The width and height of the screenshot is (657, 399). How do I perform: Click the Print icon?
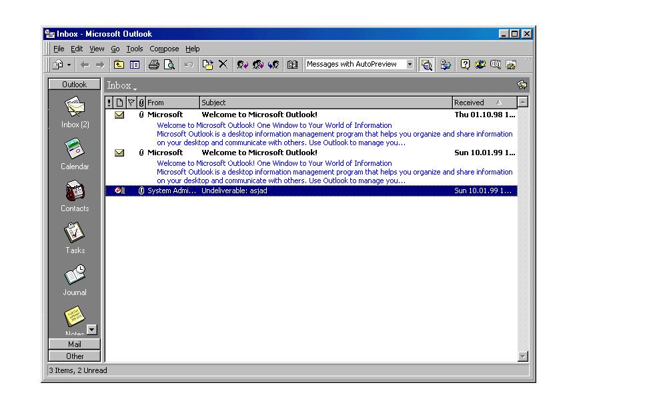pyautogui.click(x=154, y=65)
